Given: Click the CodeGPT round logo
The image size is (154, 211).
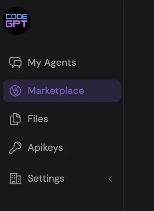Looking at the screenshot, I should point(17,21).
